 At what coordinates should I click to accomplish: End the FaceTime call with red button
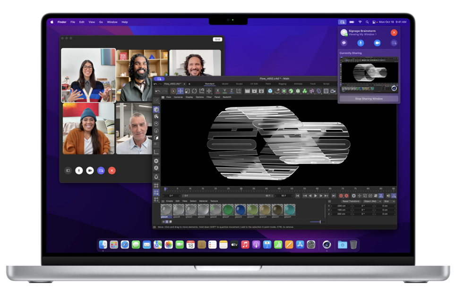tap(112, 171)
